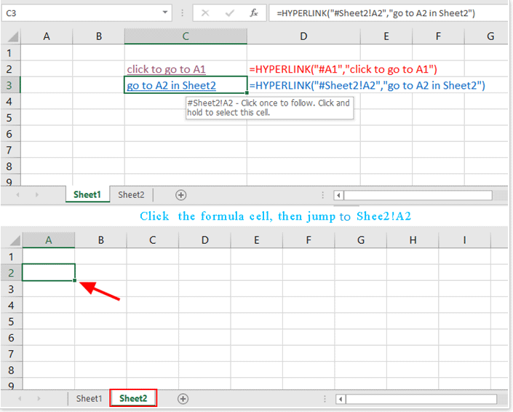Image resolution: width=513 pixels, height=412 pixels.
Task: Select row 4 header in top window
Action: click(x=10, y=101)
